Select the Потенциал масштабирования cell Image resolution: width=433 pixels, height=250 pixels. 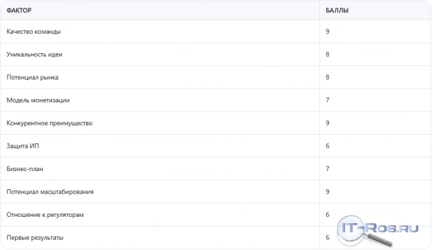point(160,192)
